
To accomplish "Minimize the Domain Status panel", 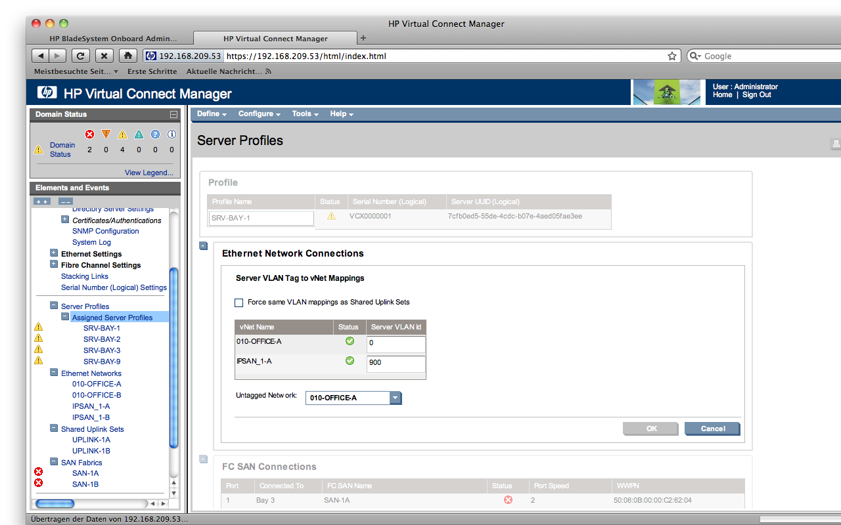I will tap(173, 114).
